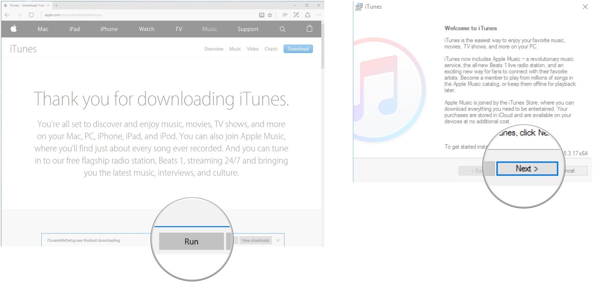593x283 pixels.
Task: Refresh the page with reload icon
Action: tap(31, 15)
